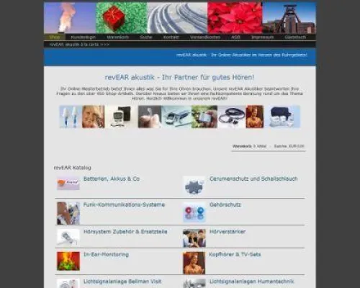Select the In-Ear-Monitoring fiery icon

68,261
